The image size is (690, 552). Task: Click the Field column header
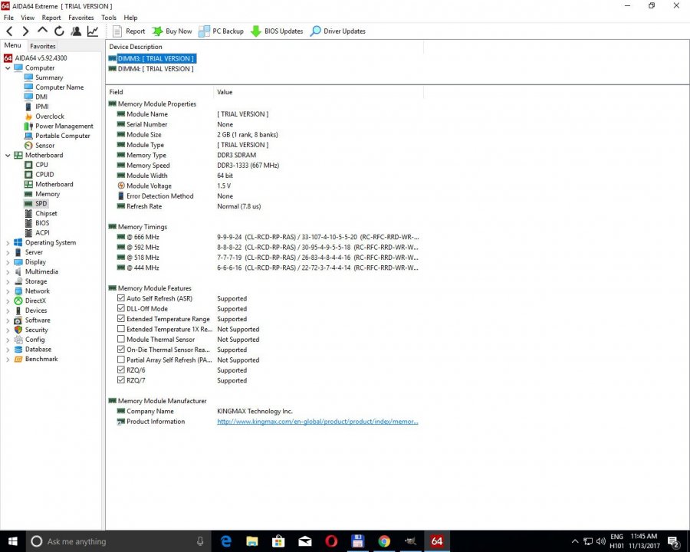(x=159, y=92)
